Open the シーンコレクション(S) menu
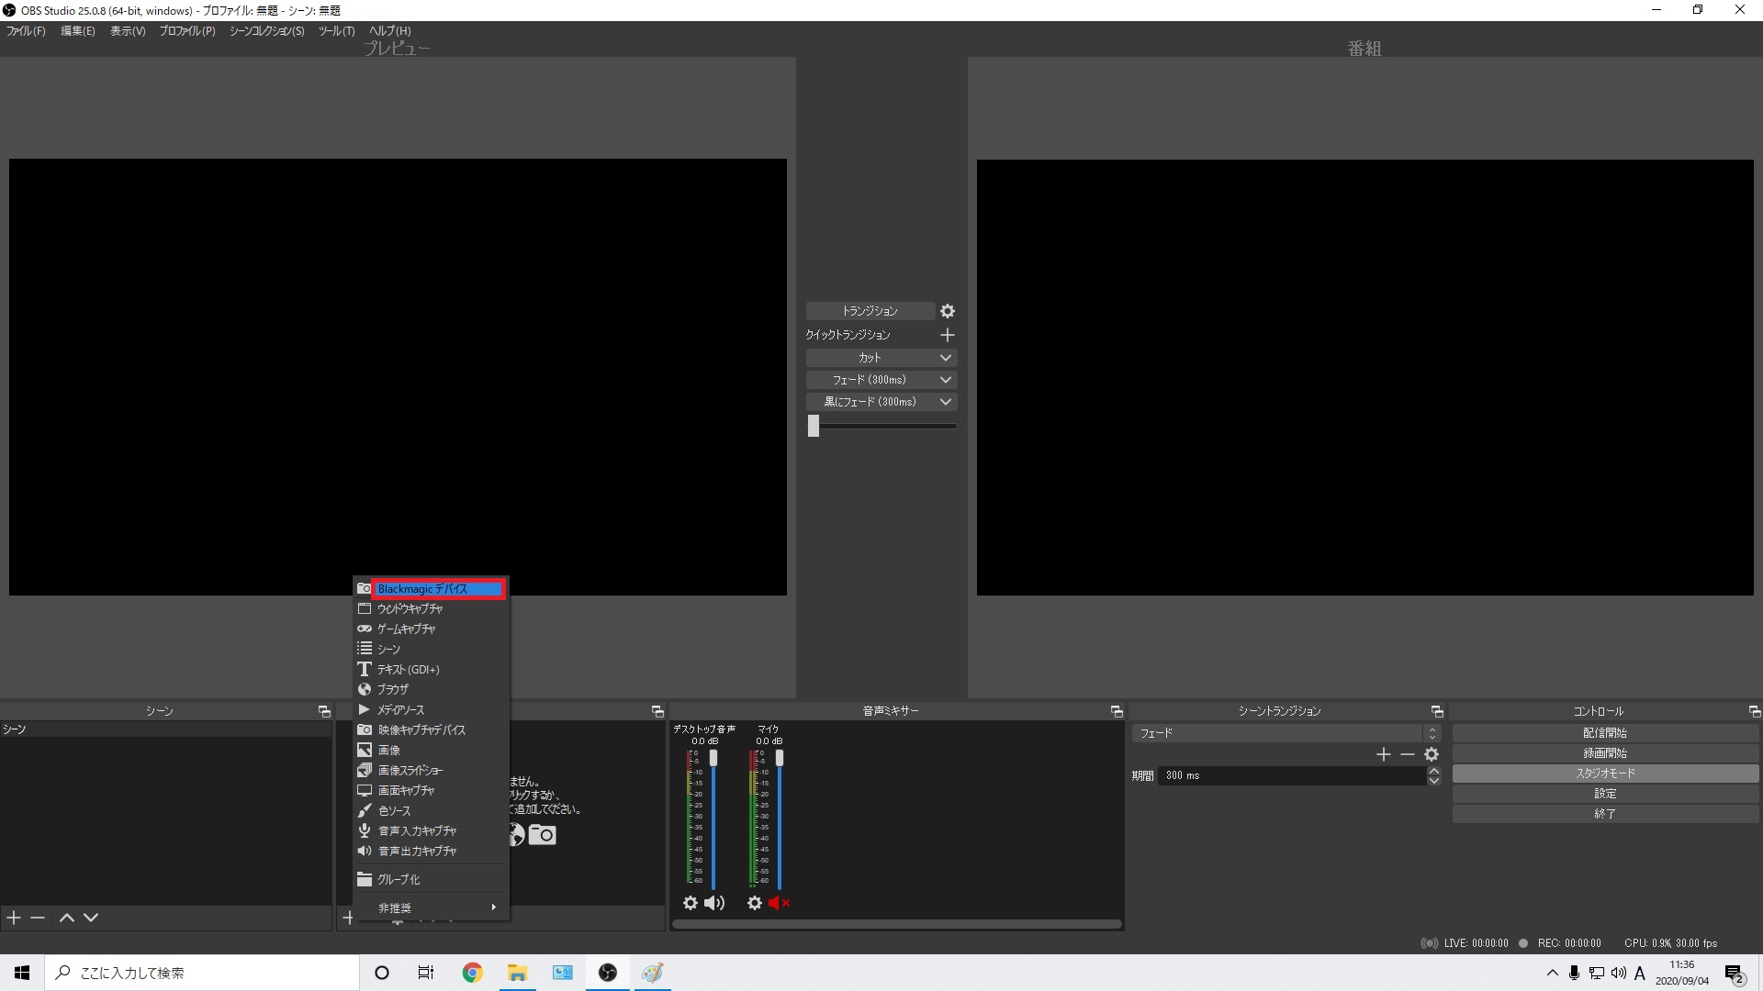Image resolution: width=1763 pixels, height=991 pixels. (266, 31)
